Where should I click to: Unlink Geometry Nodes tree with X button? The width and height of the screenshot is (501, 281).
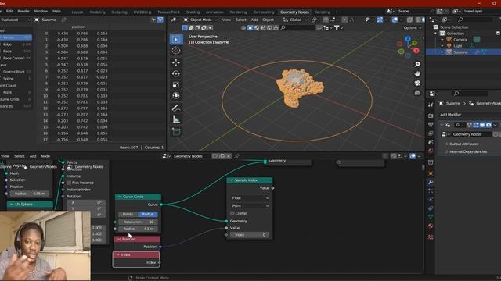[x=229, y=156]
